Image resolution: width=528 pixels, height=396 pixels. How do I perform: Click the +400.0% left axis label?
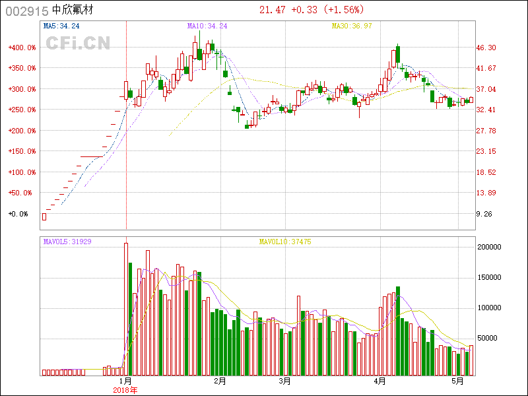(x=21, y=48)
